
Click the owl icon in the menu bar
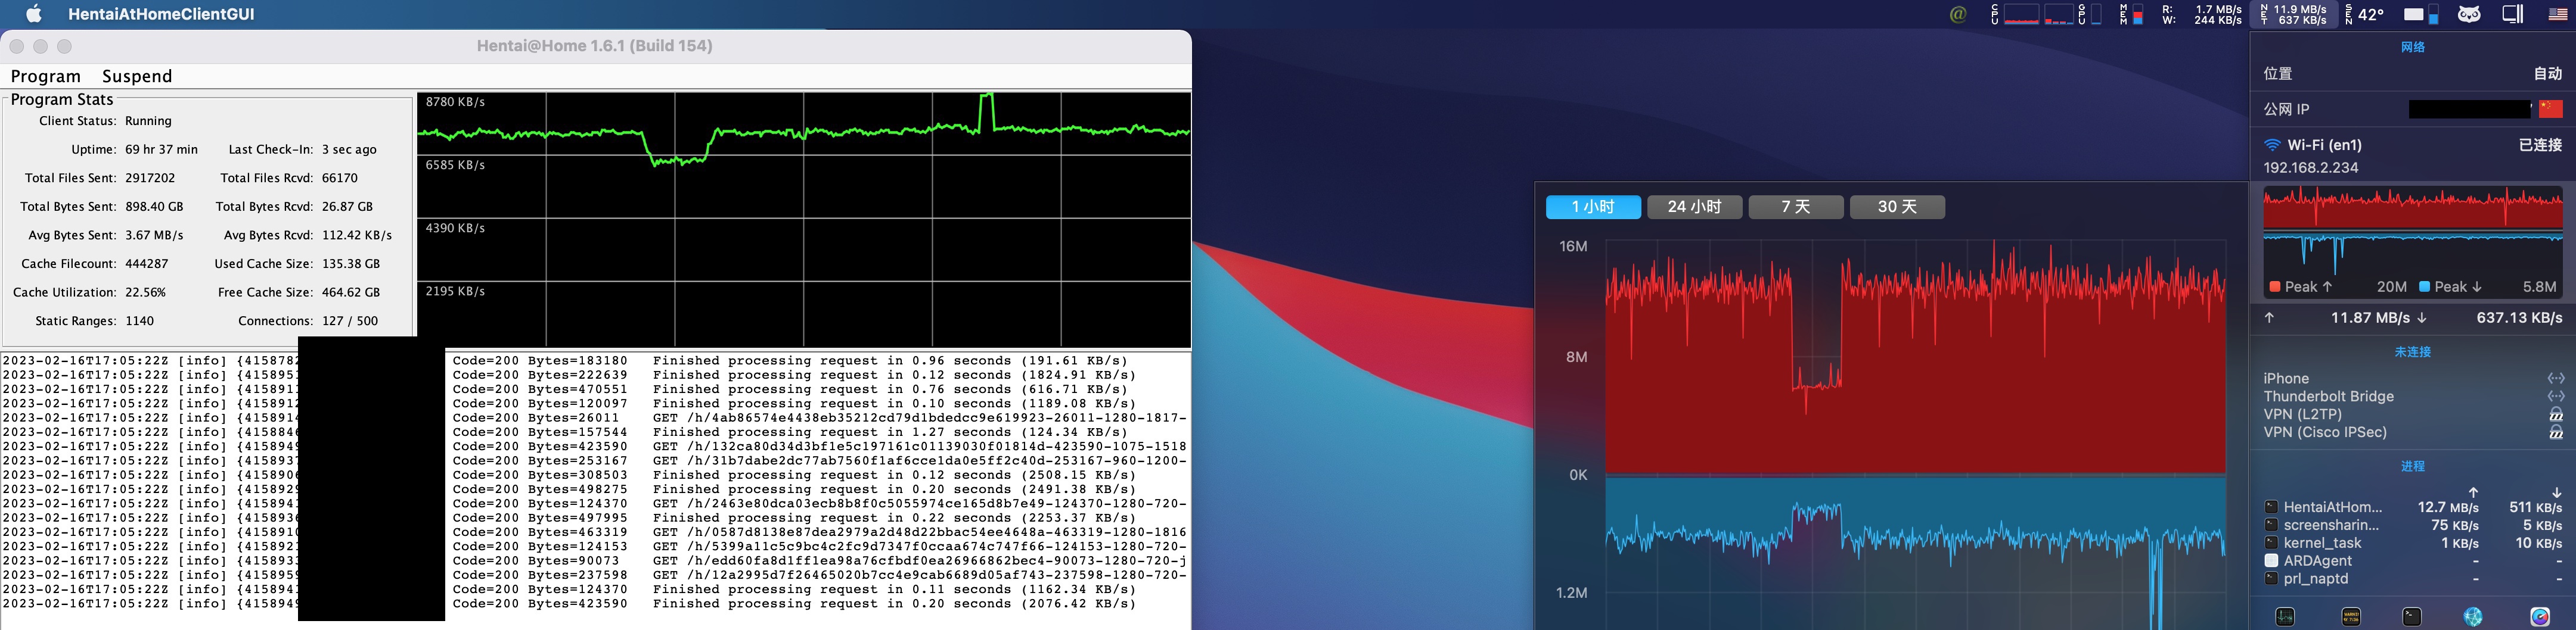point(2469,14)
